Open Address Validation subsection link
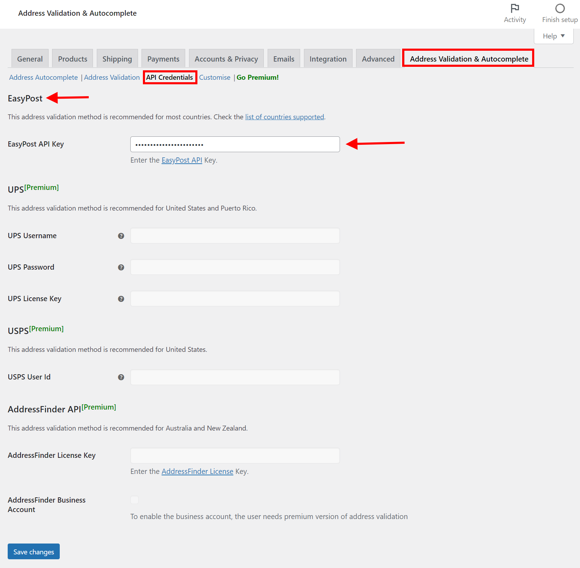Image resolution: width=580 pixels, height=568 pixels. click(x=112, y=77)
